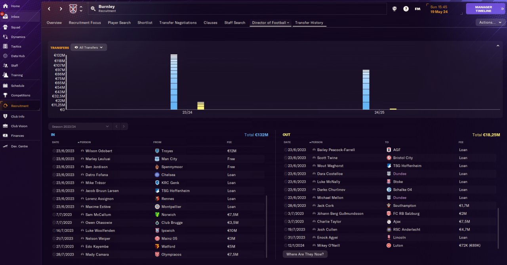This screenshot has height=265, width=507.
Task: Open Competitions in the sidebar
Action: (20, 95)
